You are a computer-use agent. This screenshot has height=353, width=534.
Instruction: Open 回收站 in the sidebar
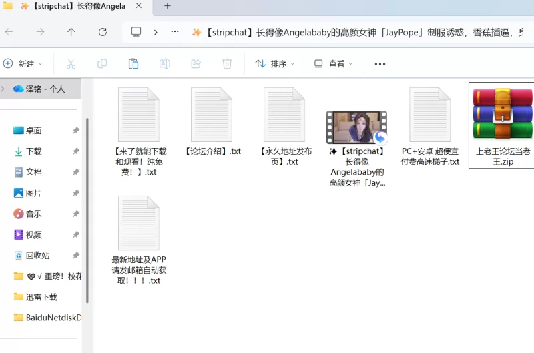pos(37,256)
